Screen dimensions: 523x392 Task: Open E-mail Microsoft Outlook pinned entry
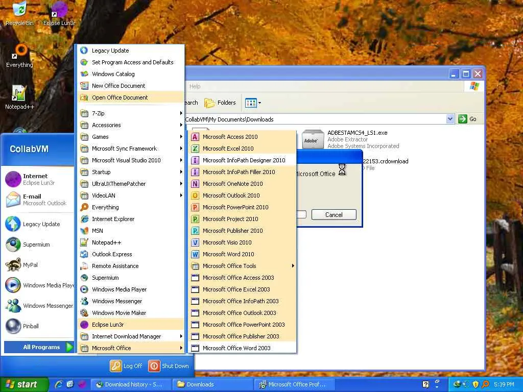(x=39, y=200)
